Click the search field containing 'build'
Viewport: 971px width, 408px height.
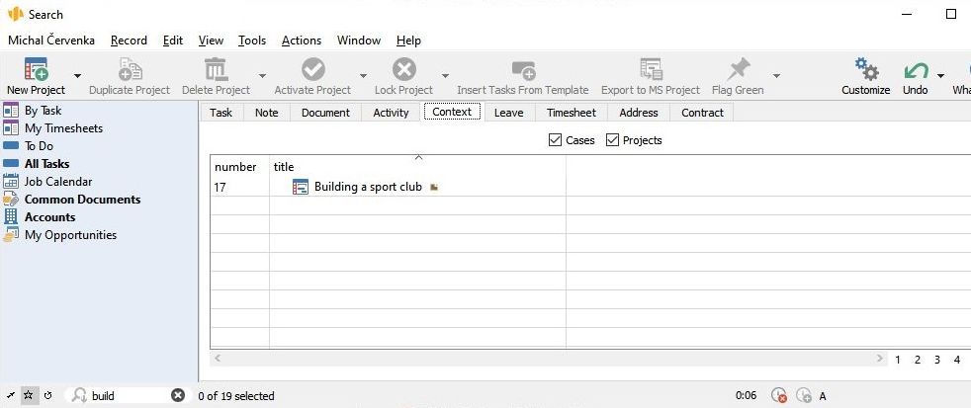click(127, 395)
